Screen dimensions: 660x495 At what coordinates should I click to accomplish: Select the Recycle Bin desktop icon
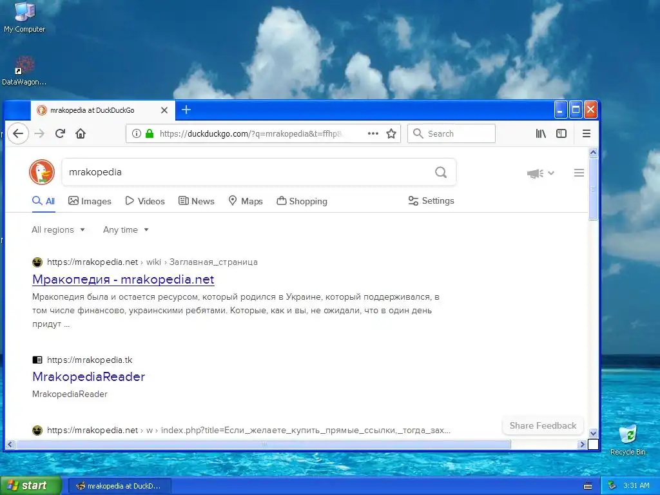pyautogui.click(x=628, y=440)
